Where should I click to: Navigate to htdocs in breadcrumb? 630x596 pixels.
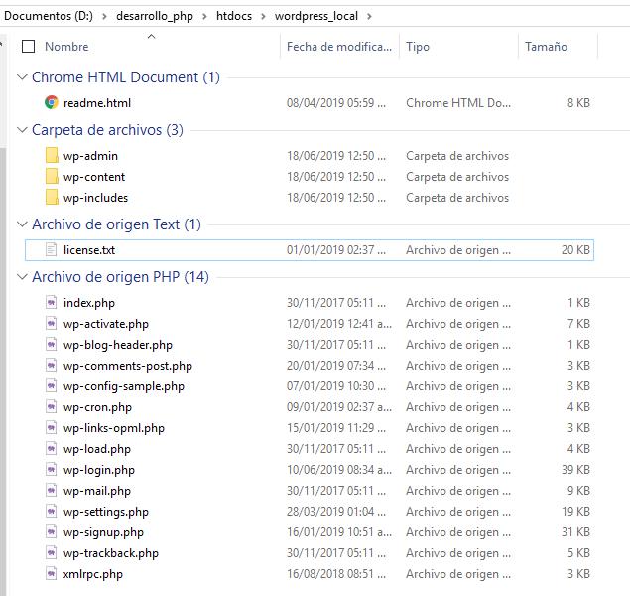(234, 16)
